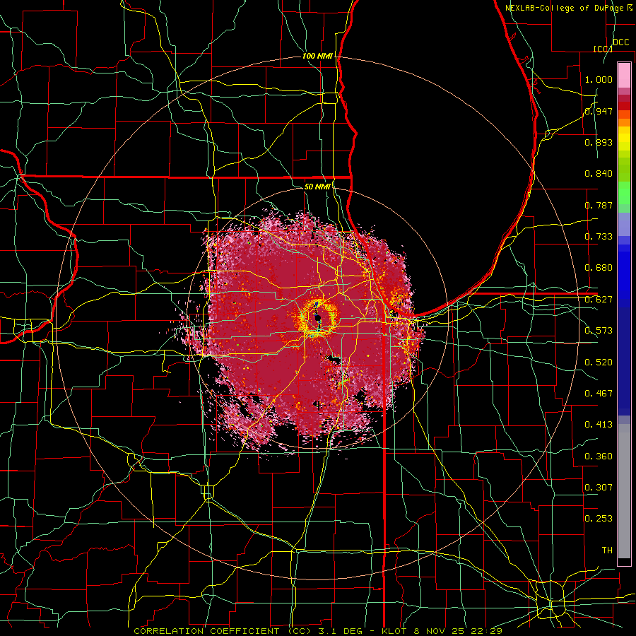636x636 pixels.
Task: Click the 0.840 scale value
Action: point(599,174)
